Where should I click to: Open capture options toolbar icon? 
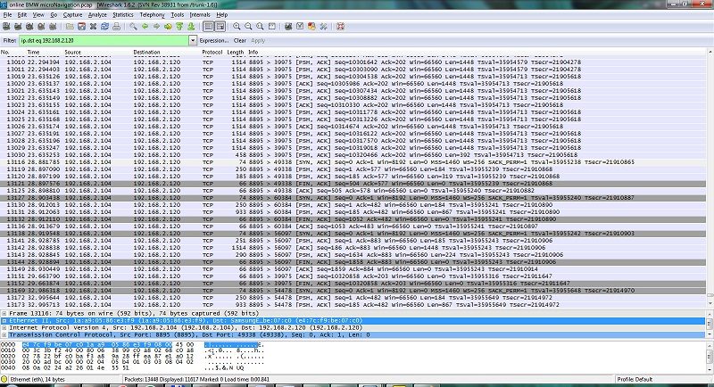click(18, 27)
